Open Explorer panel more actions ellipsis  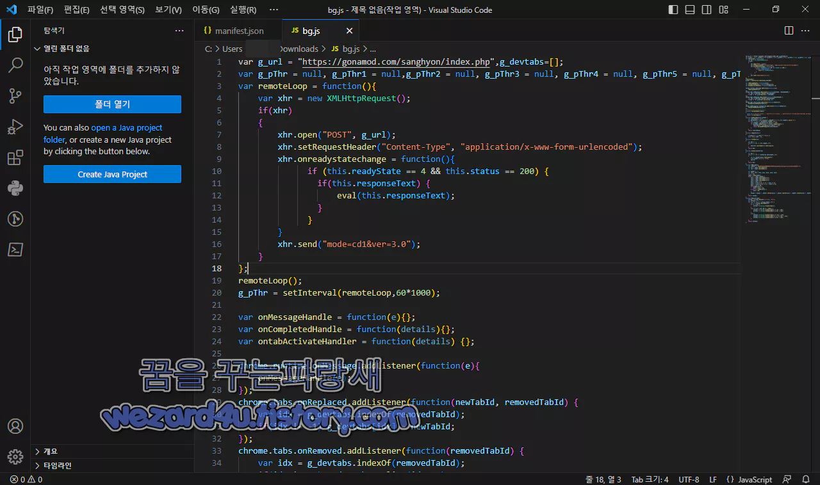[179, 31]
